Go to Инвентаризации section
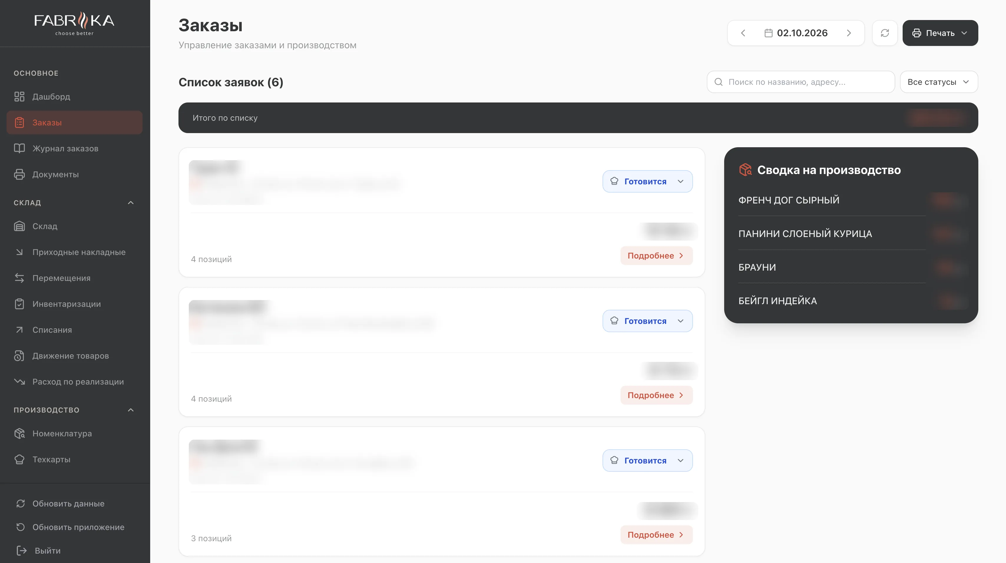This screenshot has width=1006, height=563. (x=74, y=304)
